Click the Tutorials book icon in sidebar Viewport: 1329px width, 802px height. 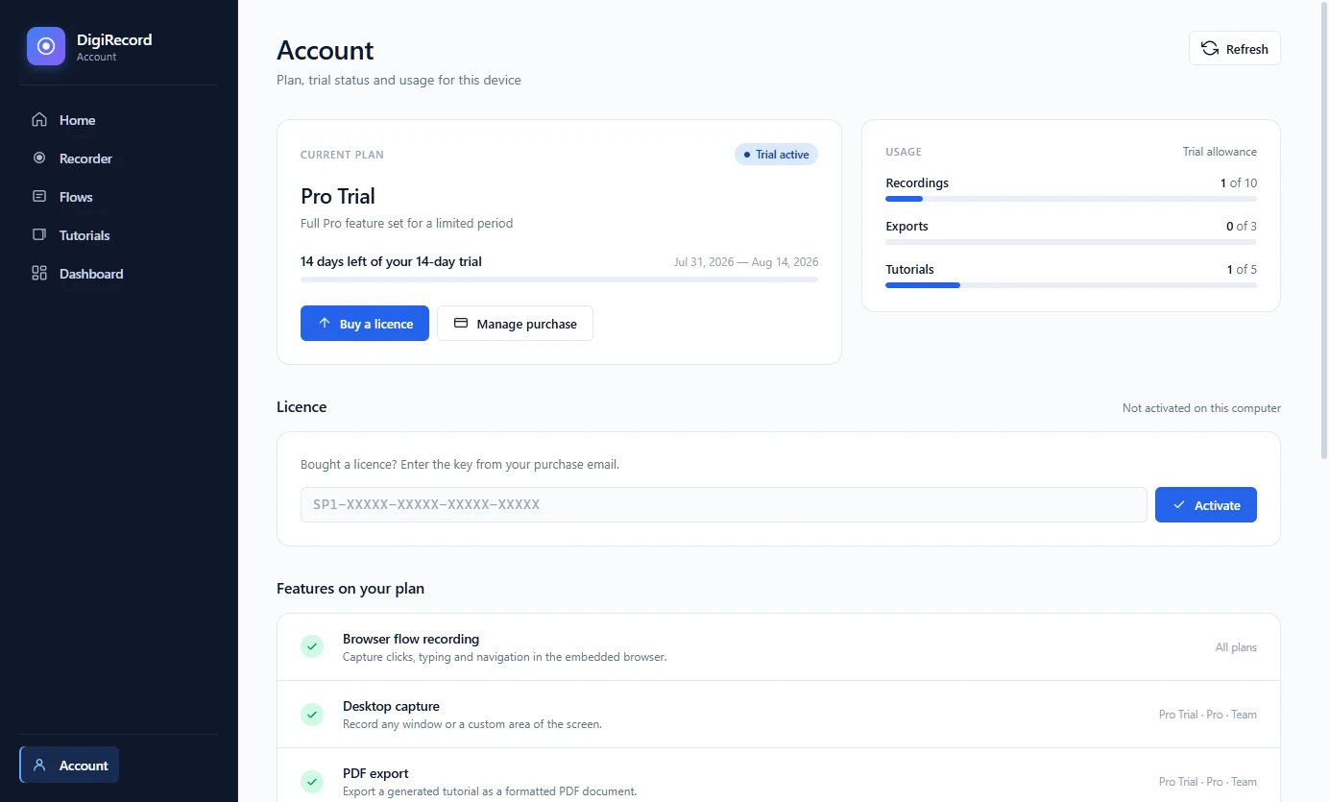(39, 235)
